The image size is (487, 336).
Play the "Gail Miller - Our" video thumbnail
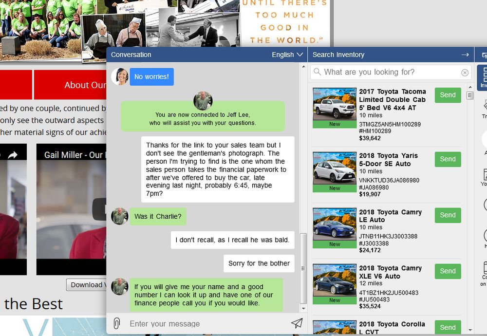(x=72, y=209)
